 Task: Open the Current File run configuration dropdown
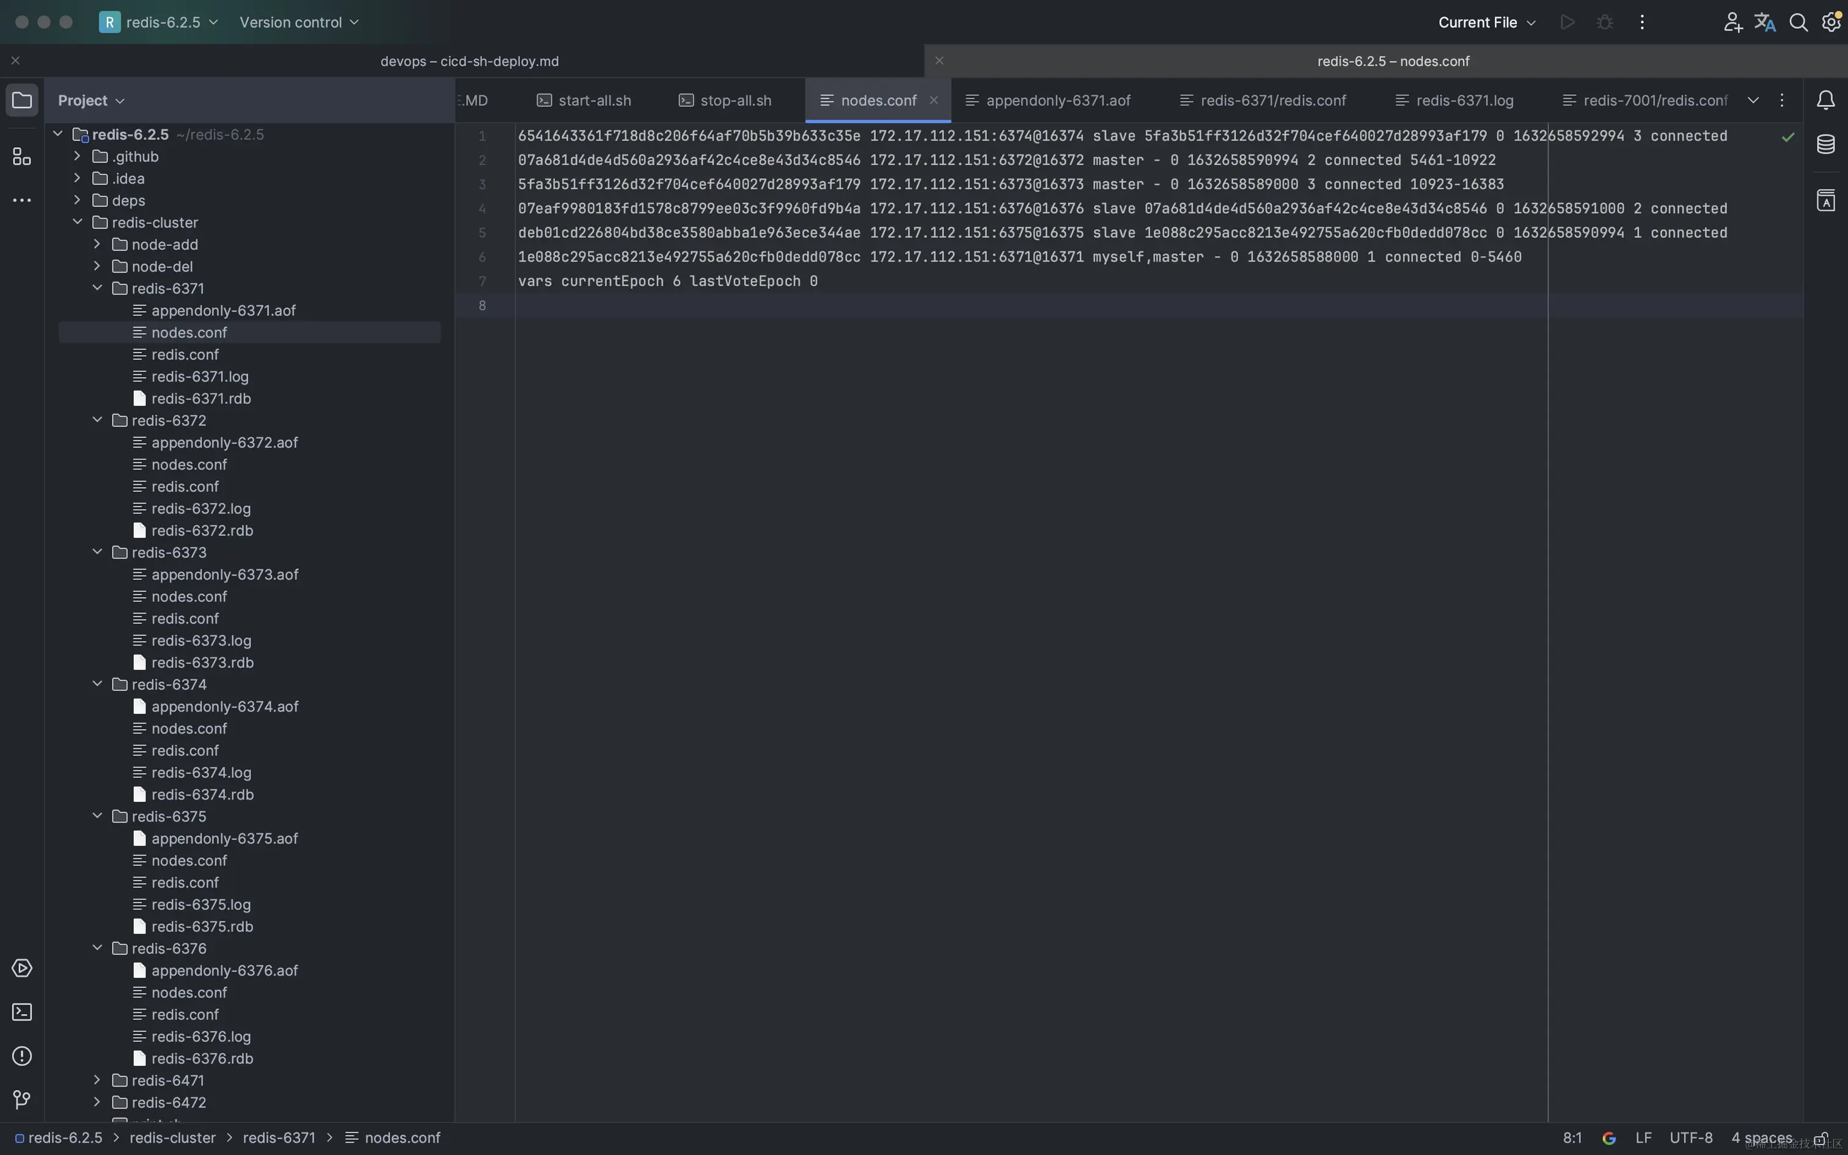[1487, 22]
